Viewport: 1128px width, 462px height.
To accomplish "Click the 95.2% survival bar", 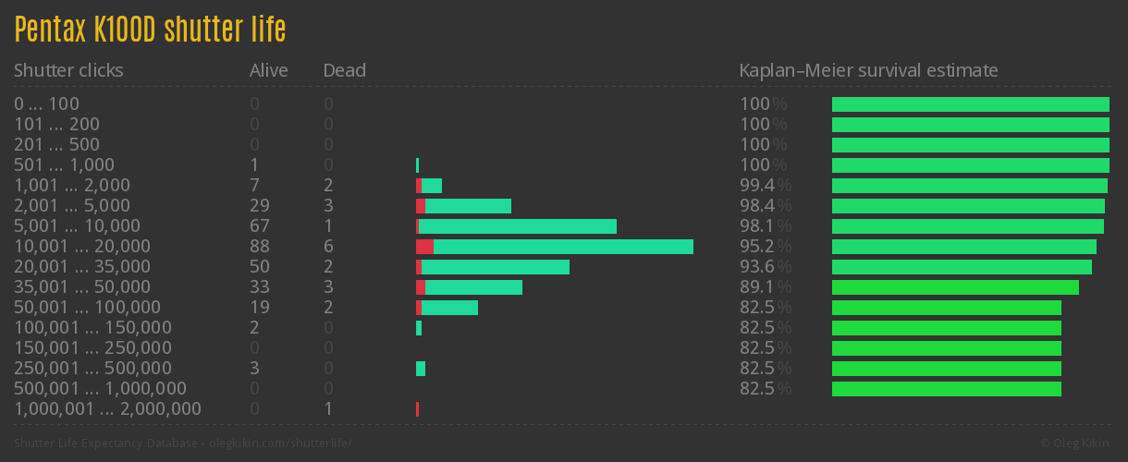I will [963, 247].
